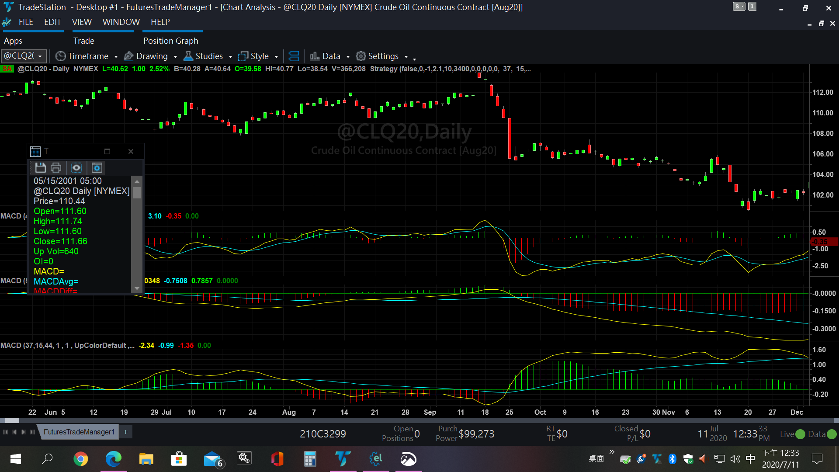Open the EDIT menu
The height and width of the screenshot is (472, 839).
pyautogui.click(x=52, y=22)
